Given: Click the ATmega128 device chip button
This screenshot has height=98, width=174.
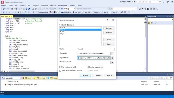Looking at the screenshot, I should click(66, 12).
